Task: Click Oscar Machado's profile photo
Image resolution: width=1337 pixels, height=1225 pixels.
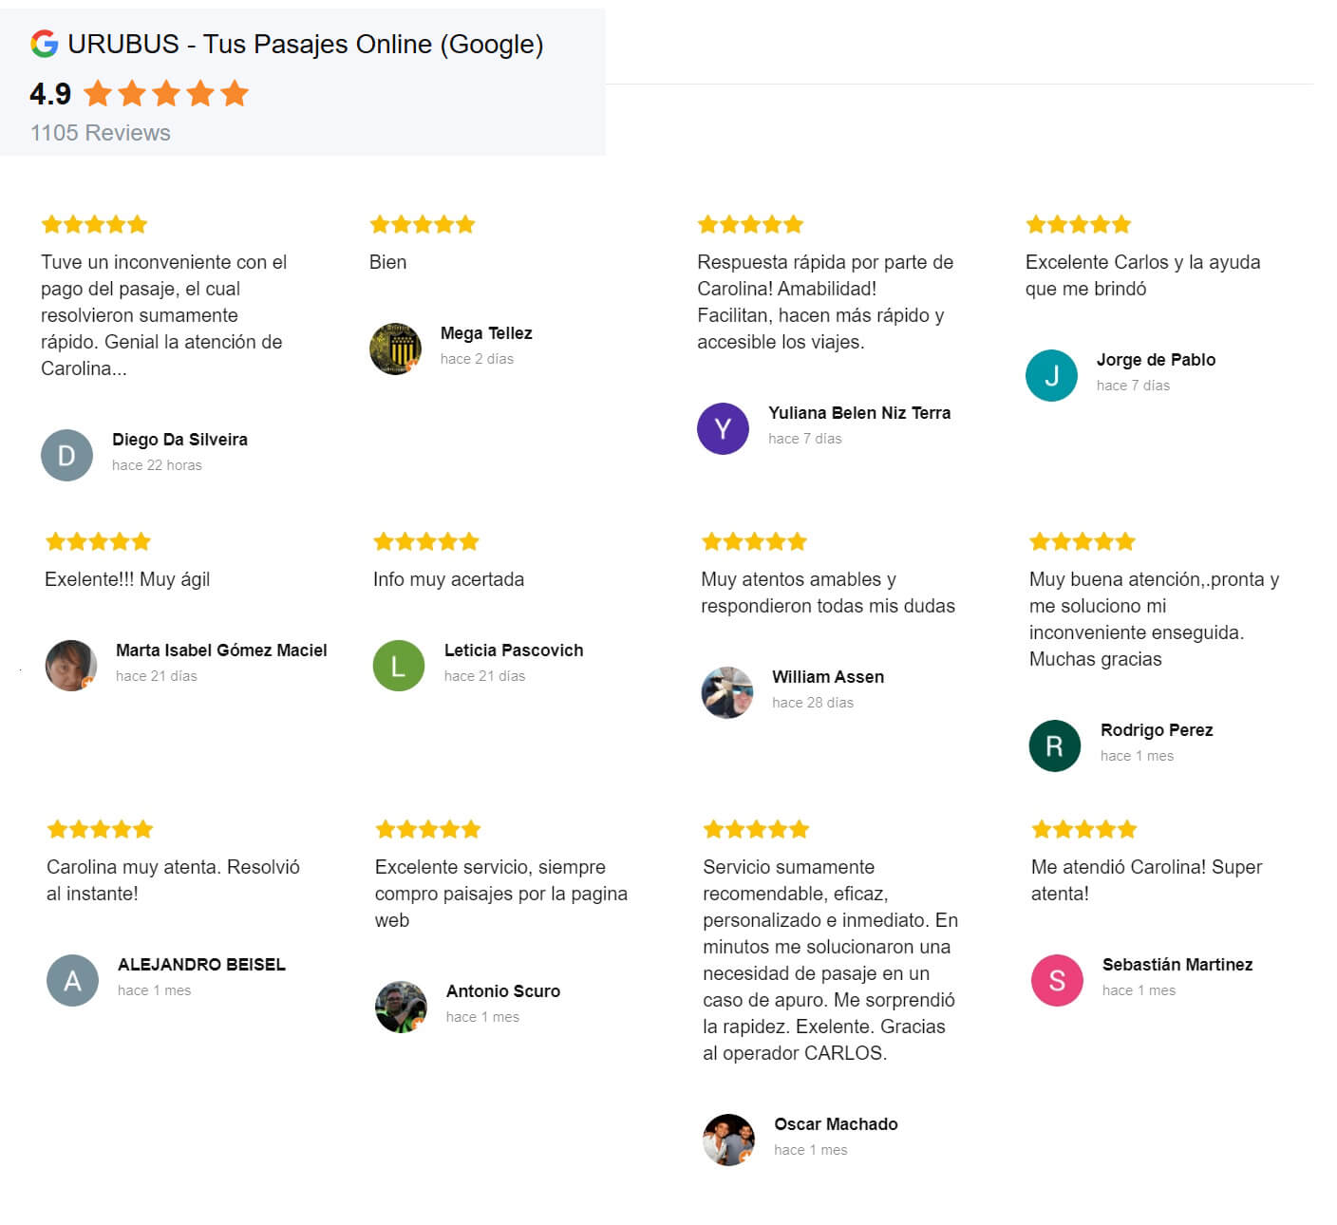Action: tap(727, 1140)
